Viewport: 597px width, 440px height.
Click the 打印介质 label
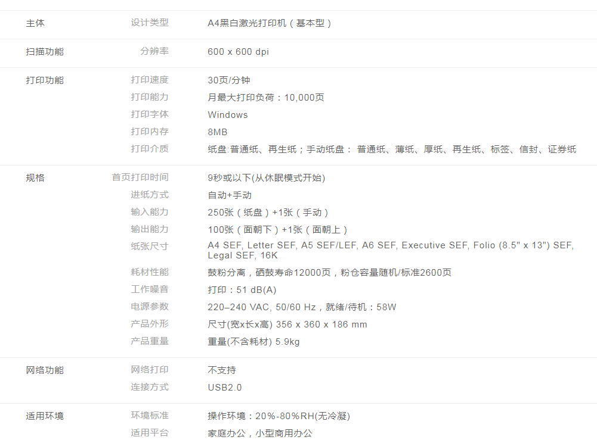(x=150, y=149)
